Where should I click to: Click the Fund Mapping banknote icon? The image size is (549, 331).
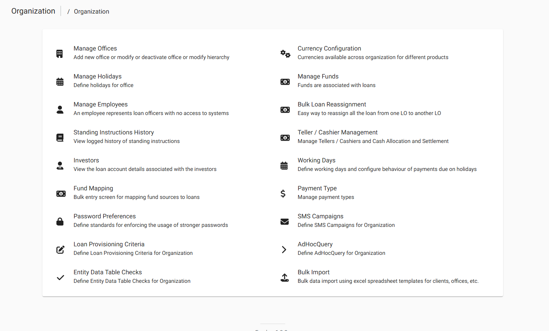(x=61, y=193)
